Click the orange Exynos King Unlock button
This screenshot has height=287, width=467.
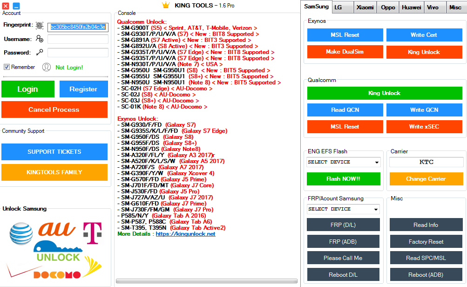[424, 52]
